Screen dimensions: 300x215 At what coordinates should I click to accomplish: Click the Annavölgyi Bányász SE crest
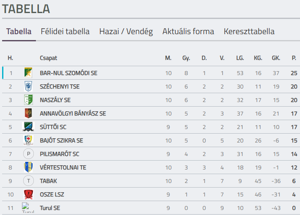click(x=28, y=113)
